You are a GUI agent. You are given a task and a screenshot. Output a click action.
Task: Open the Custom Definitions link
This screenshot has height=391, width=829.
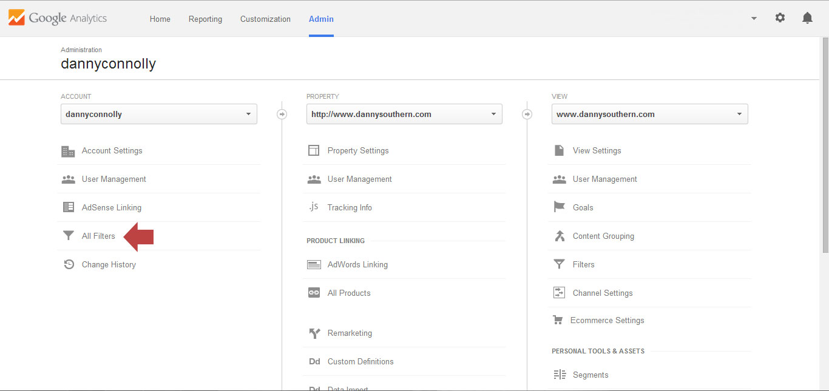[360, 362]
